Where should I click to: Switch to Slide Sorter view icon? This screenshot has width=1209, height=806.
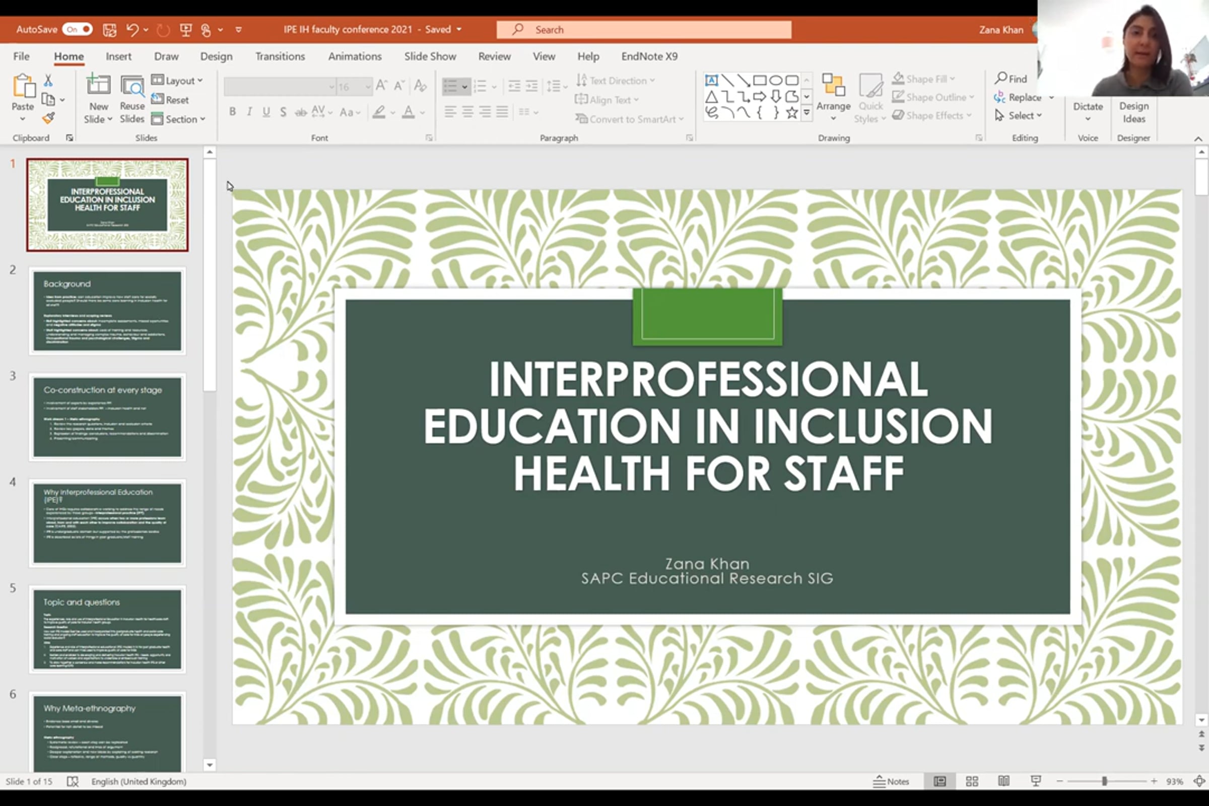(x=972, y=781)
